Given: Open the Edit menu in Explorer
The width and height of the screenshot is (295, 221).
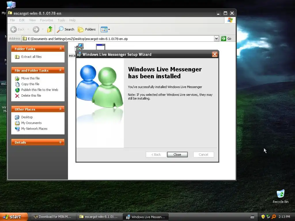Looking at the screenshot, I should click(x=22, y=20).
